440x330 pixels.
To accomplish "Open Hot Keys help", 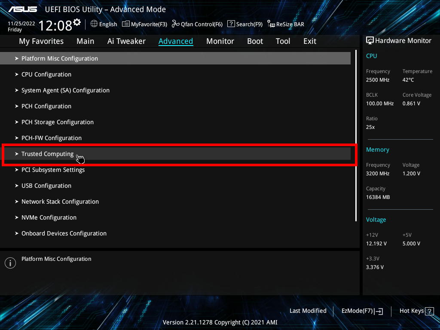I will [x=416, y=311].
